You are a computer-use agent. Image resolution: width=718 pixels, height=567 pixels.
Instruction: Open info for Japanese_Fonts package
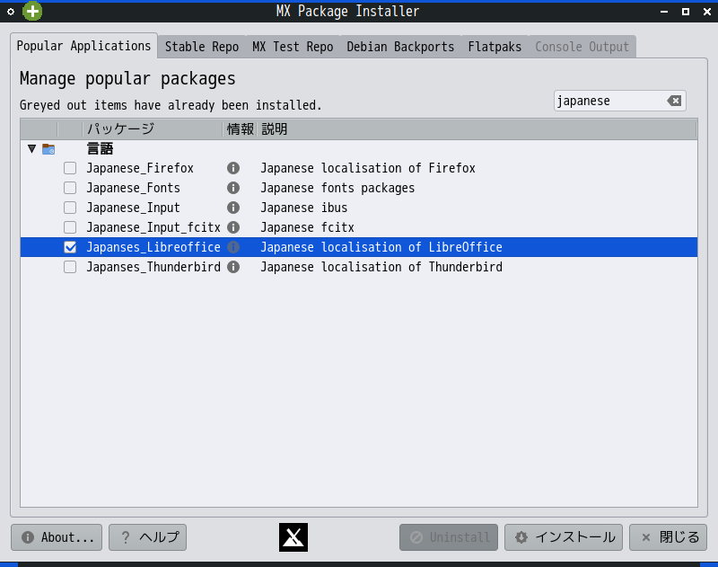233,188
